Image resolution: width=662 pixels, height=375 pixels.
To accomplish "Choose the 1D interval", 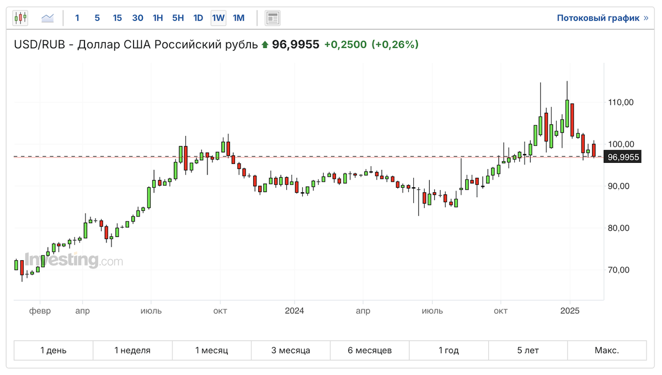I will tap(198, 18).
